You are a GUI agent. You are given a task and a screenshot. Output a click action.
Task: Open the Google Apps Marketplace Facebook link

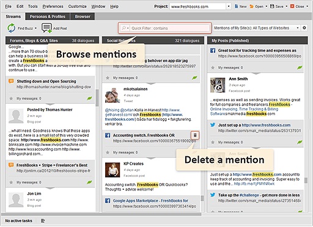[x=150, y=201]
